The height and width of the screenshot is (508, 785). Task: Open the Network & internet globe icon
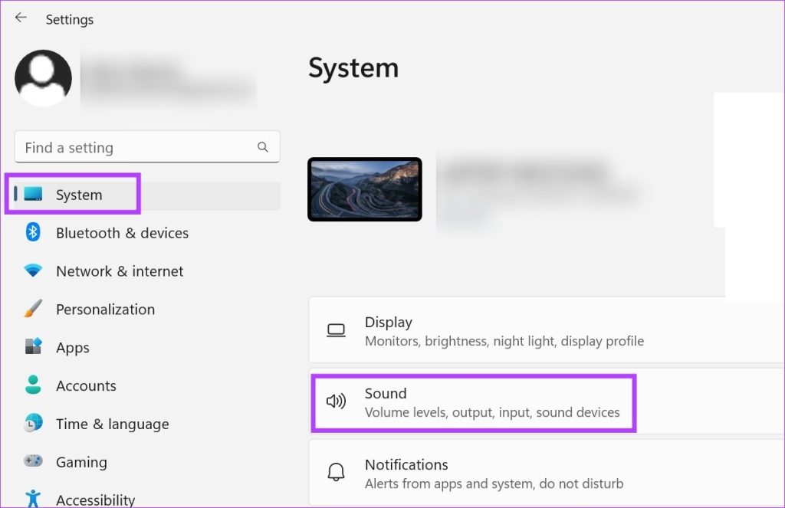[34, 271]
